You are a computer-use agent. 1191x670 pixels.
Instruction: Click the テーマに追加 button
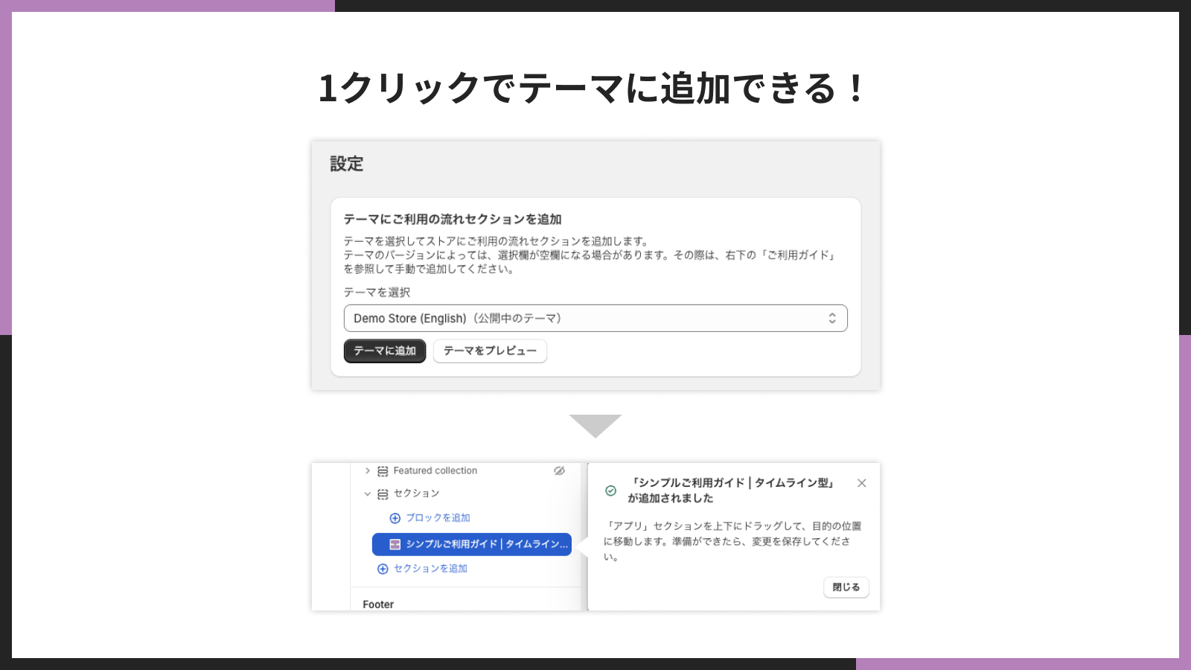[384, 351]
